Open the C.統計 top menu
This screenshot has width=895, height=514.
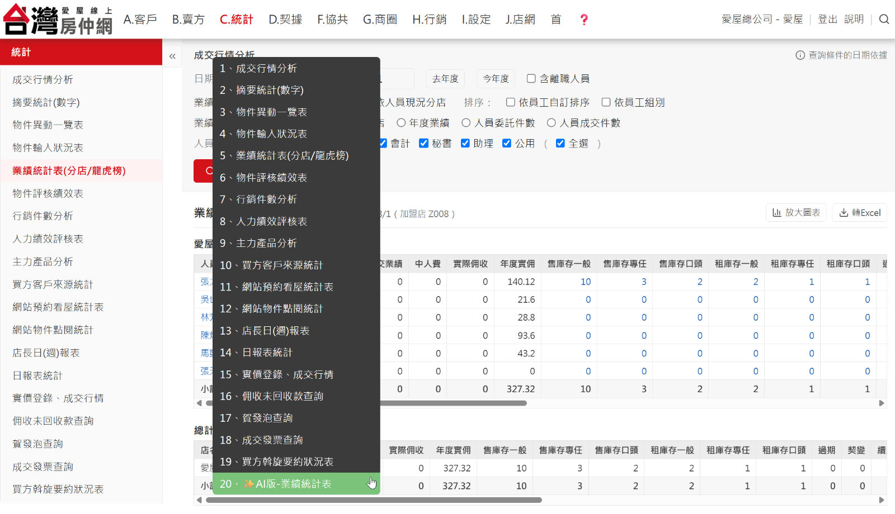(x=236, y=20)
